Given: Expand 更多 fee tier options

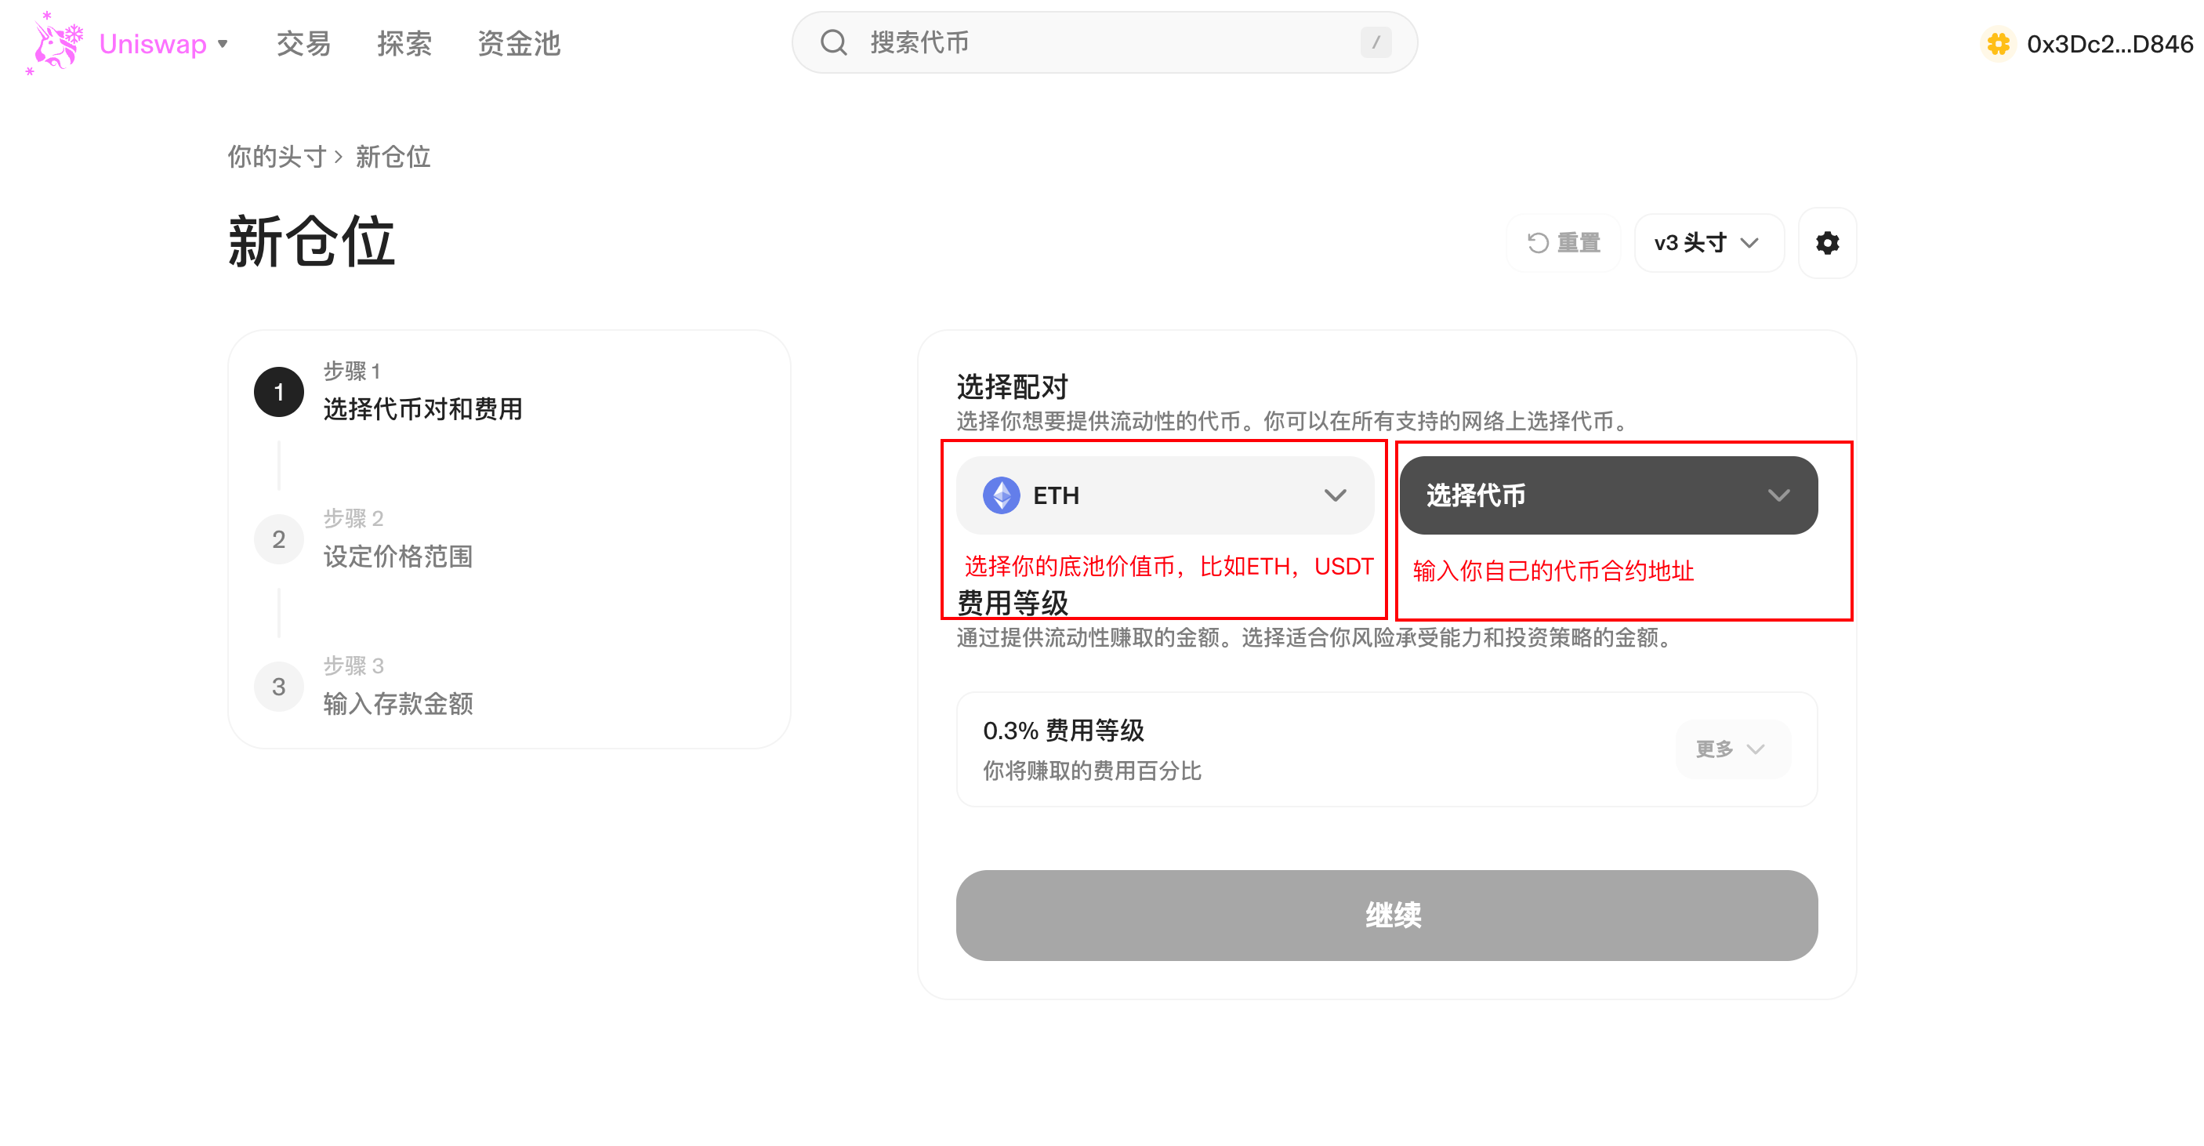Looking at the screenshot, I should (1731, 749).
